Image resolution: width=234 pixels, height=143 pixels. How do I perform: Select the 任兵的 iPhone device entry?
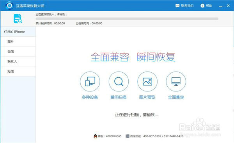pyautogui.click(x=18, y=32)
